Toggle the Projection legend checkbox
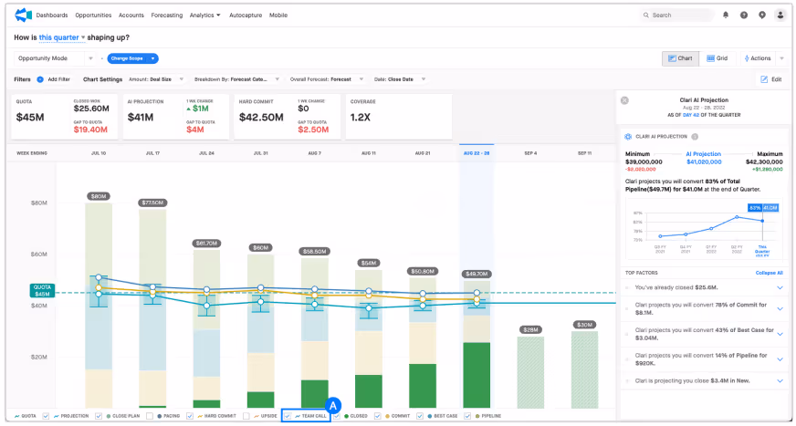The width and height of the screenshot is (796, 426). (46, 416)
